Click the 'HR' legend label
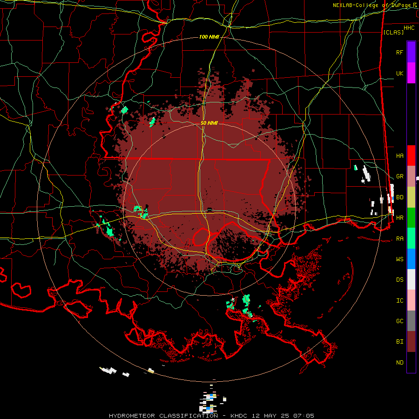Screen dimensions: 419x419 click(399, 218)
